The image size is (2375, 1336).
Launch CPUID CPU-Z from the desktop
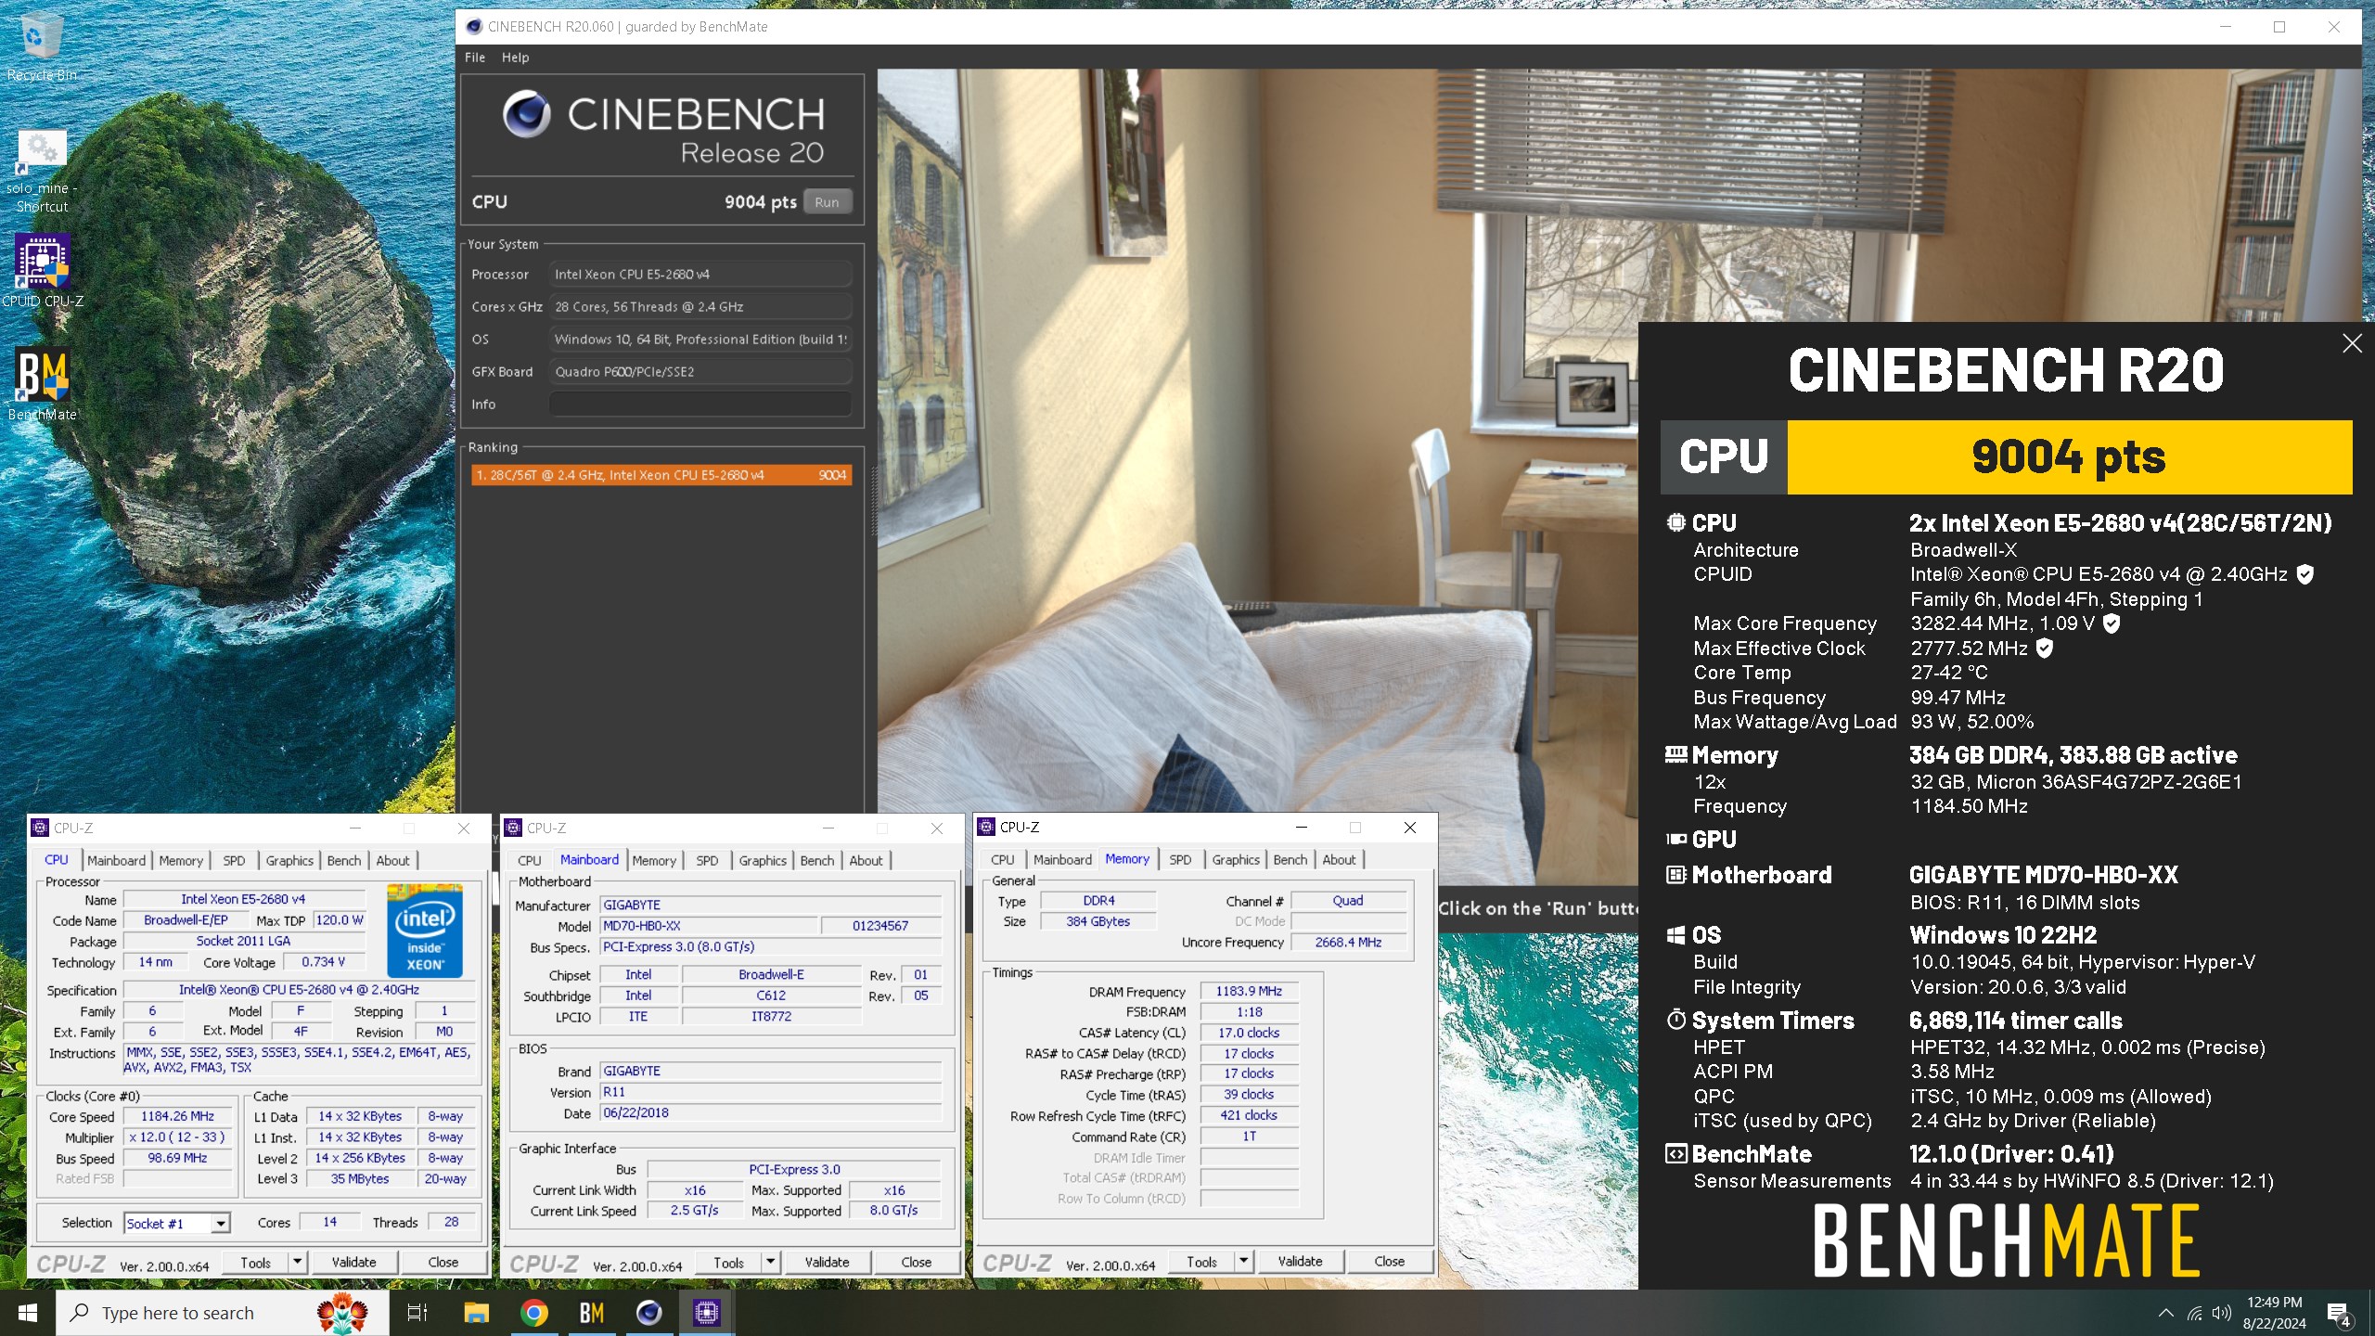pyautogui.click(x=42, y=271)
